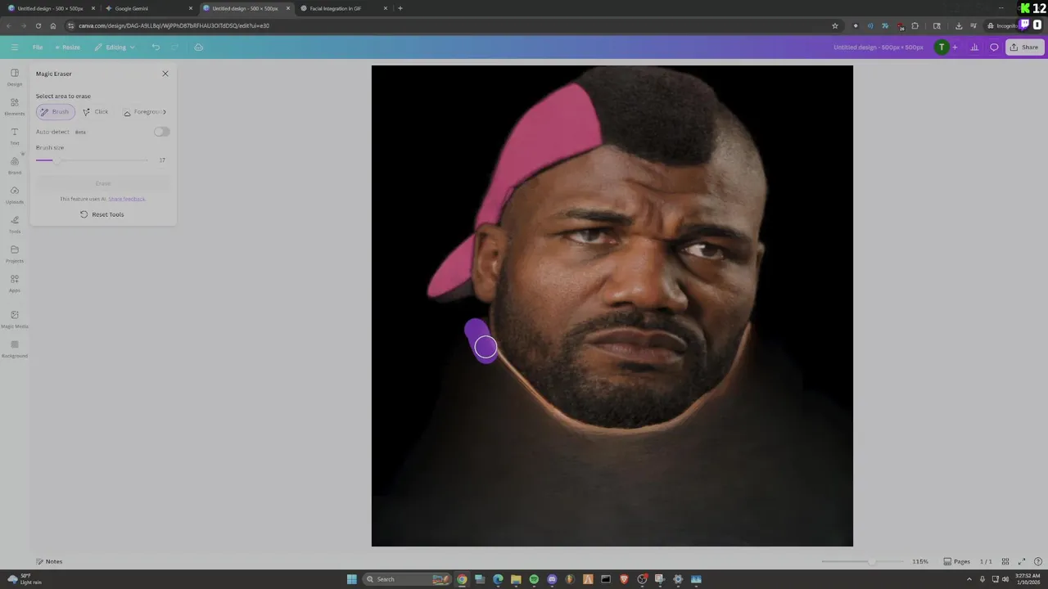
Task: Open the taskbar clock and date
Action: click(1028, 579)
